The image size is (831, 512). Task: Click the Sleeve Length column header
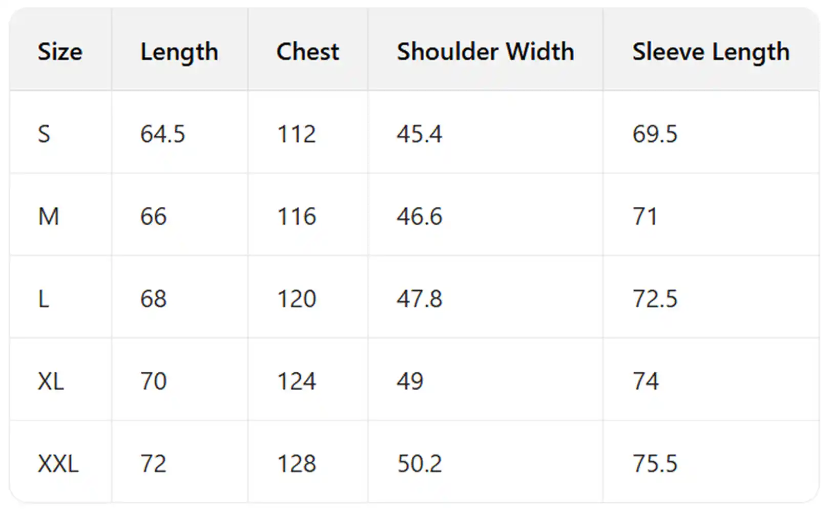[711, 52]
